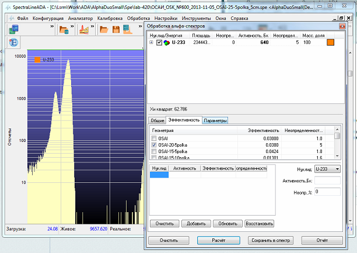Check the OSAI-15-5polka geometry checkbox
357x253 pixels.
154,151
